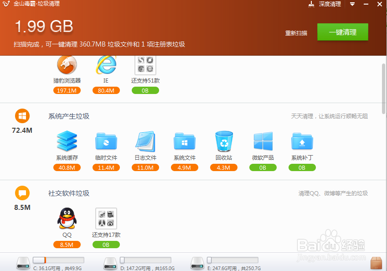The height and width of the screenshot is (271, 387).
Task: Click the 扫描完成 scan summary text
Action: coord(99,44)
